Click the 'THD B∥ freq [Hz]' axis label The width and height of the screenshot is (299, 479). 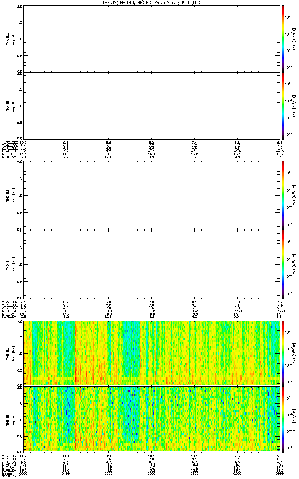[11, 264]
